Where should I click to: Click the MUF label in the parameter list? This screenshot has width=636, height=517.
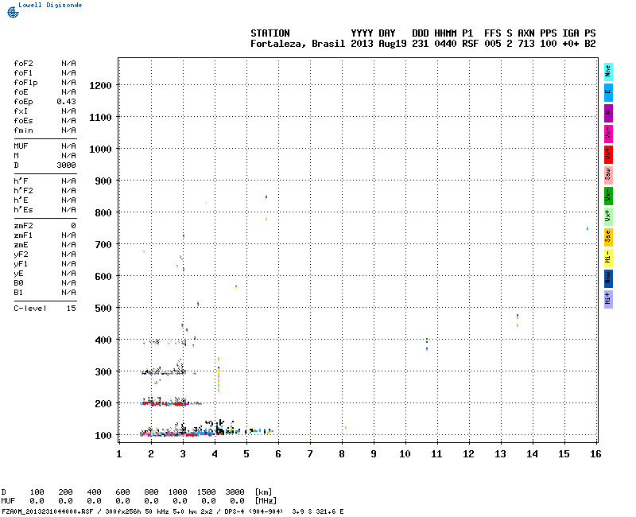(21, 146)
